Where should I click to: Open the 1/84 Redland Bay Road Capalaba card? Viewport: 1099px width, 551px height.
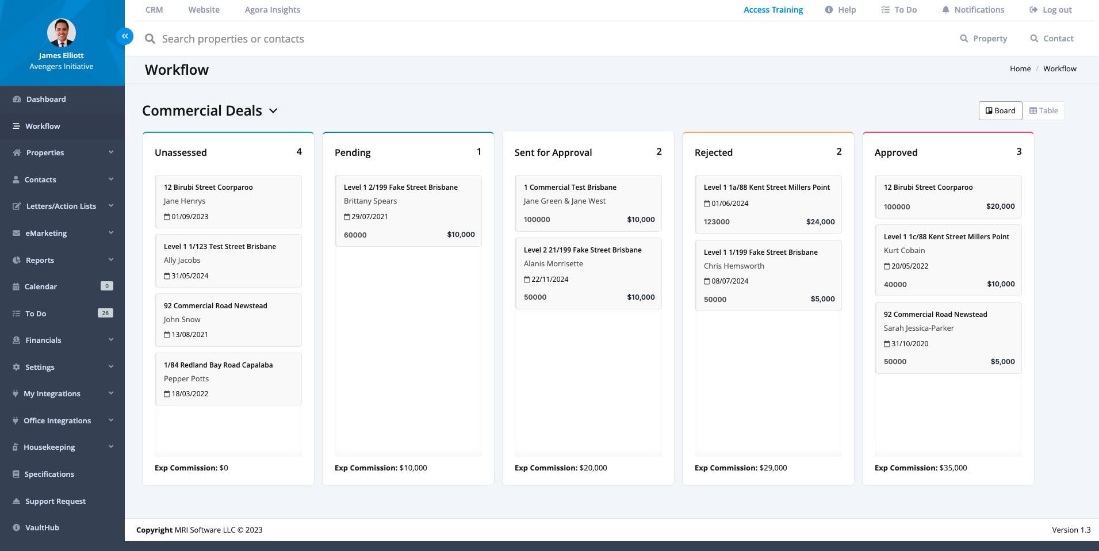pyautogui.click(x=228, y=379)
